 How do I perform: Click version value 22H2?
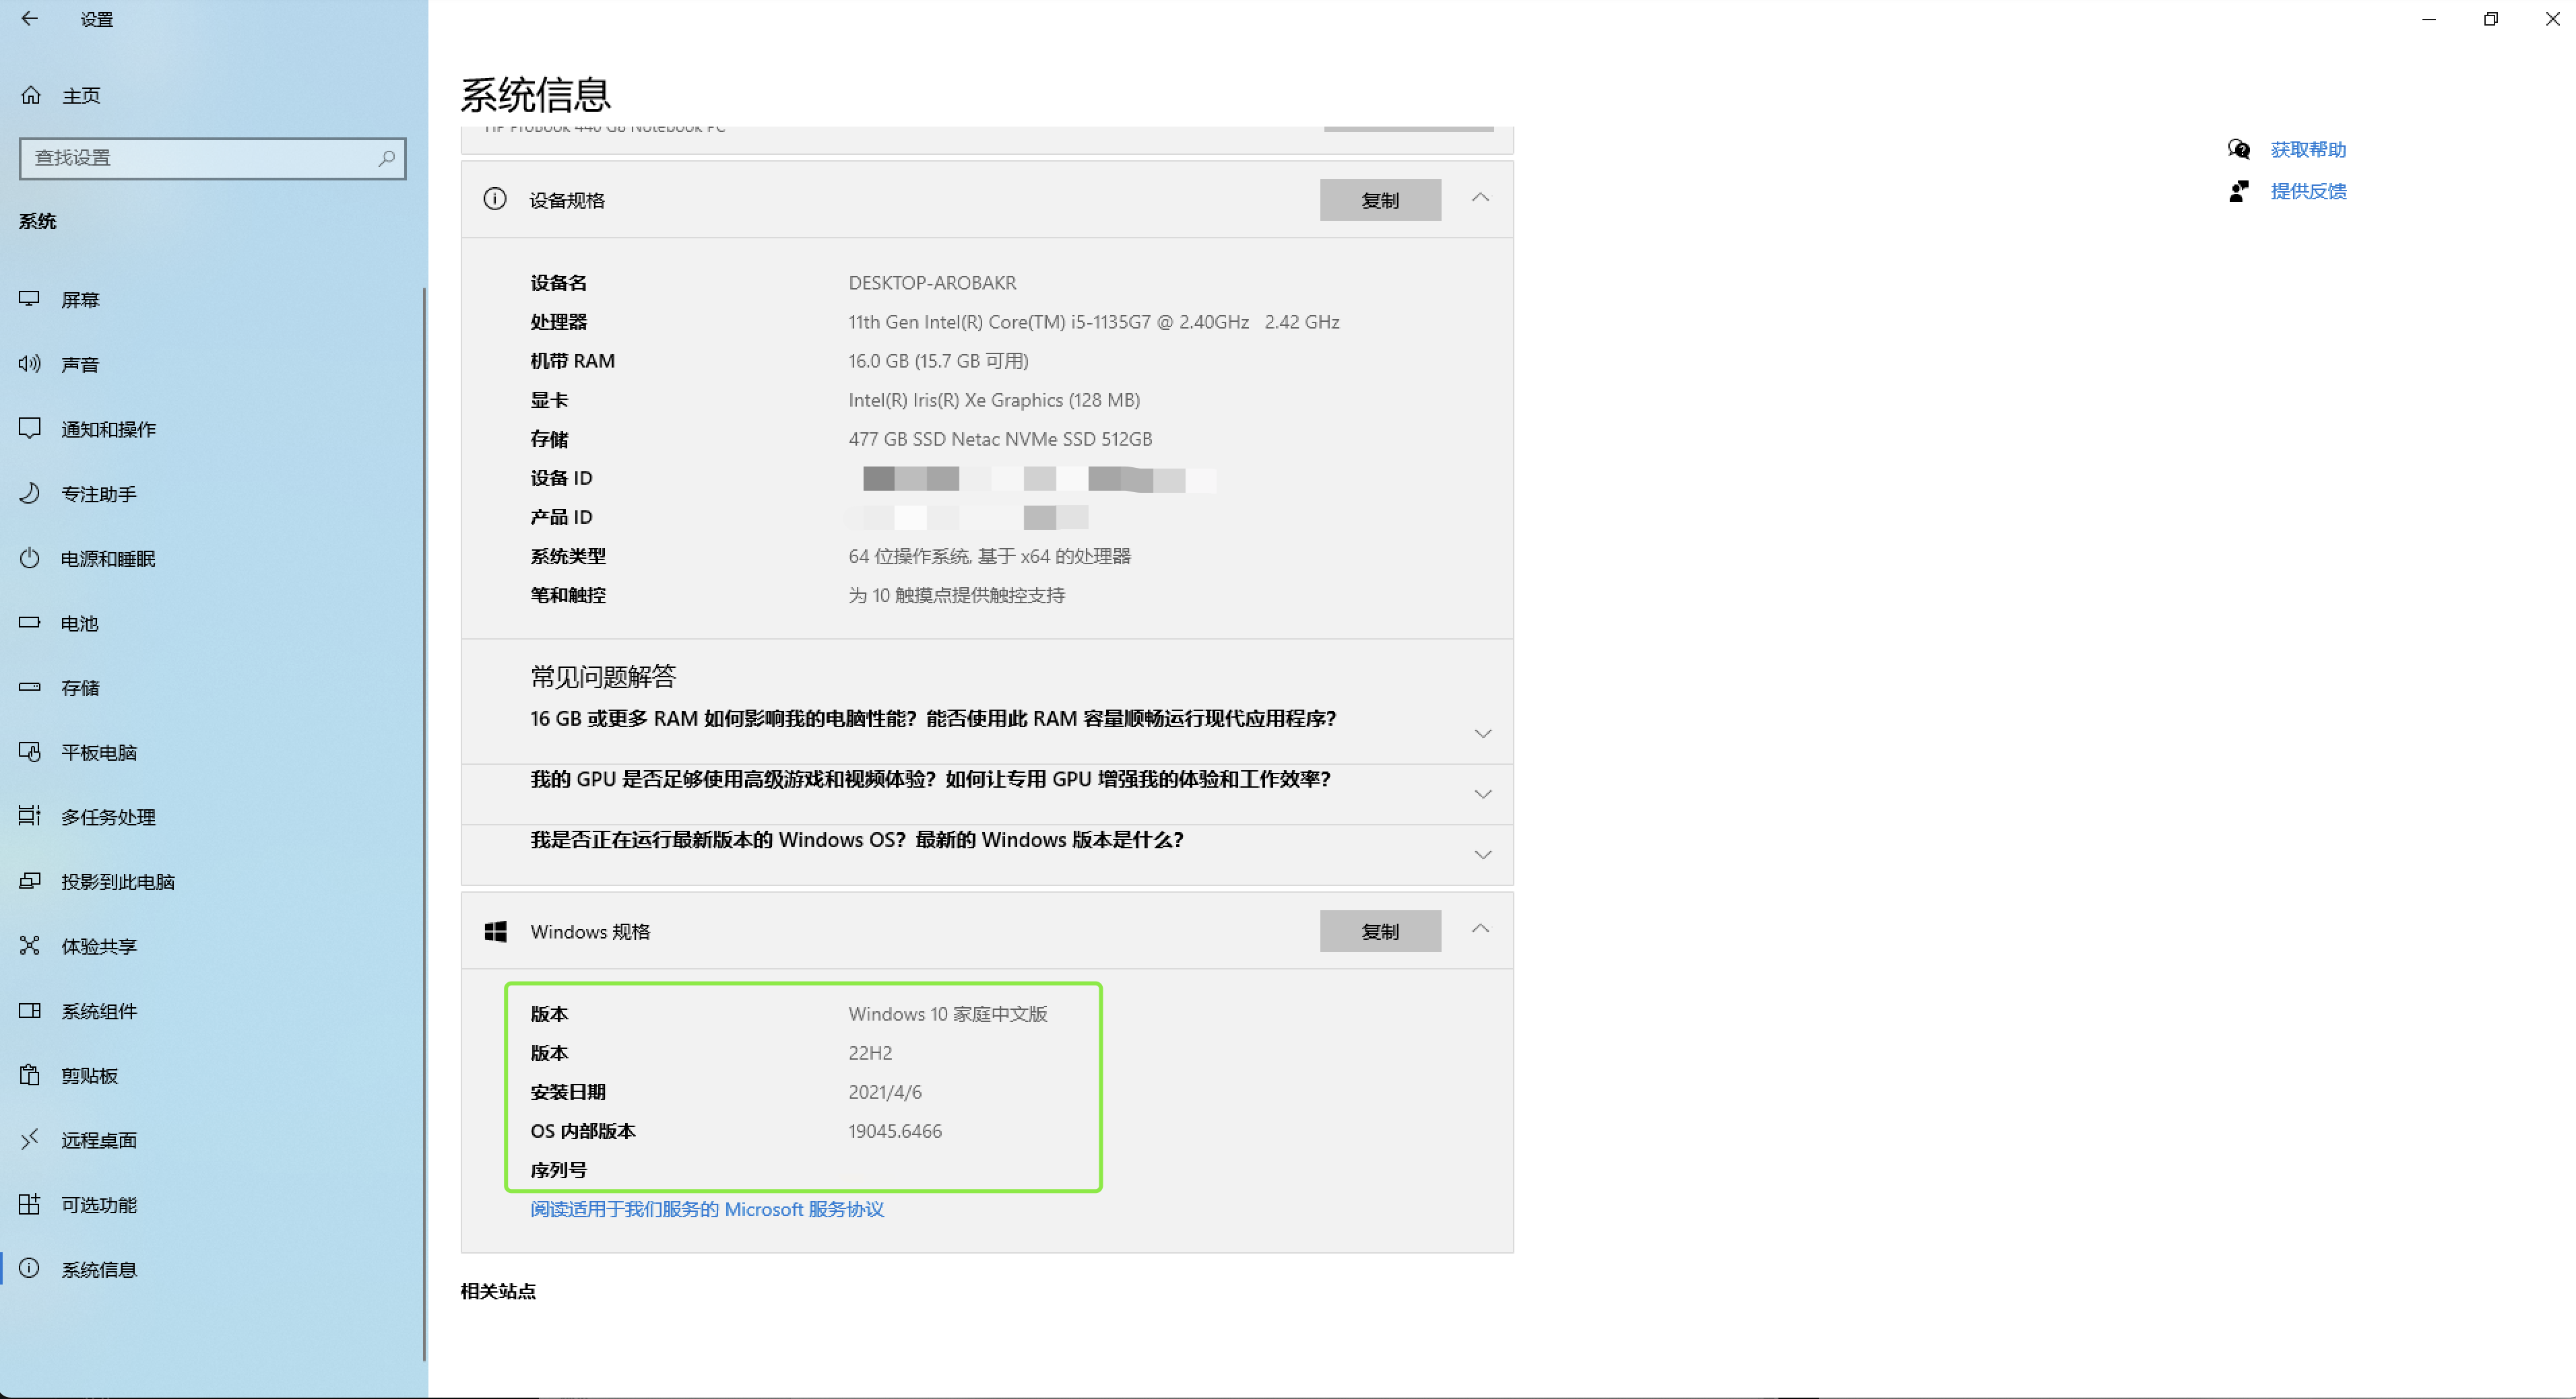(870, 1053)
